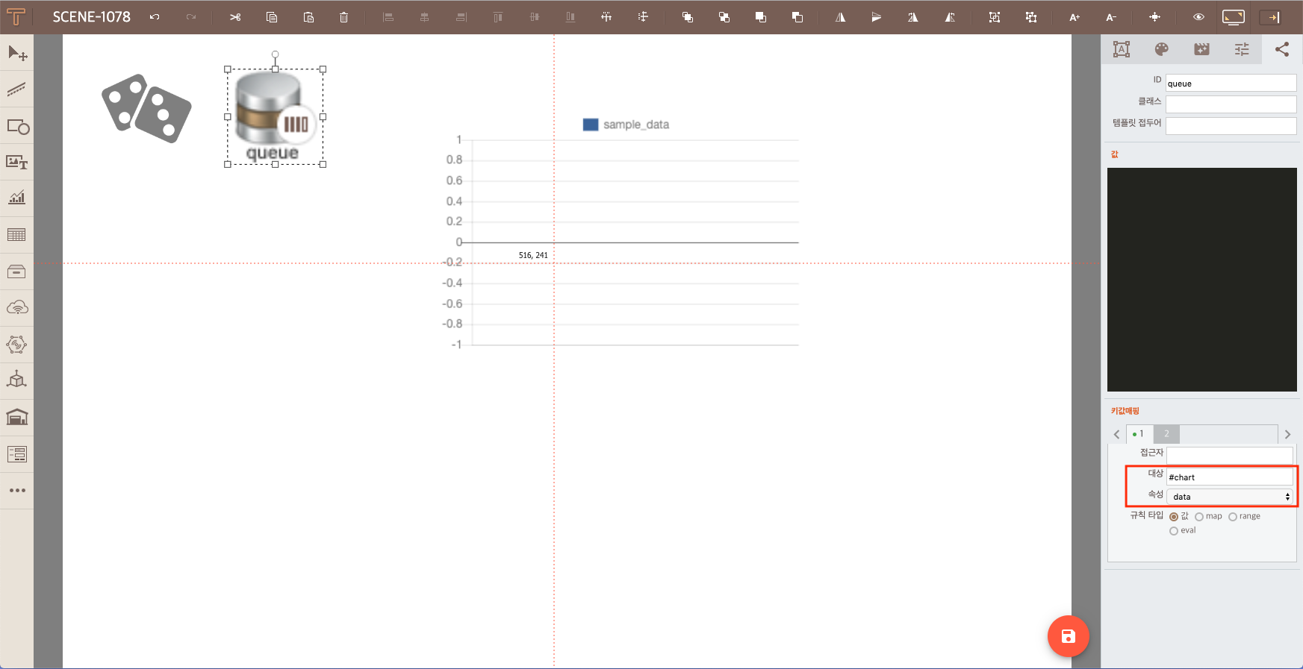1303x669 pixels.
Task: Go to the previous mapping tabs with the left chevron
Action: [1117, 434]
